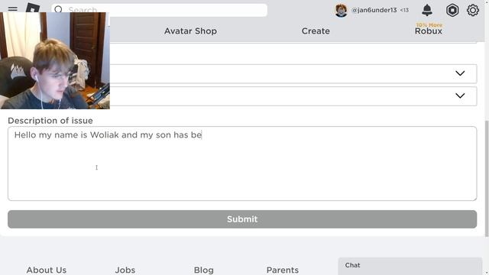Image resolution: width=489 pixels, height=275 pixels.
Task: Open the Parents footer link
Action: (283, 270)
